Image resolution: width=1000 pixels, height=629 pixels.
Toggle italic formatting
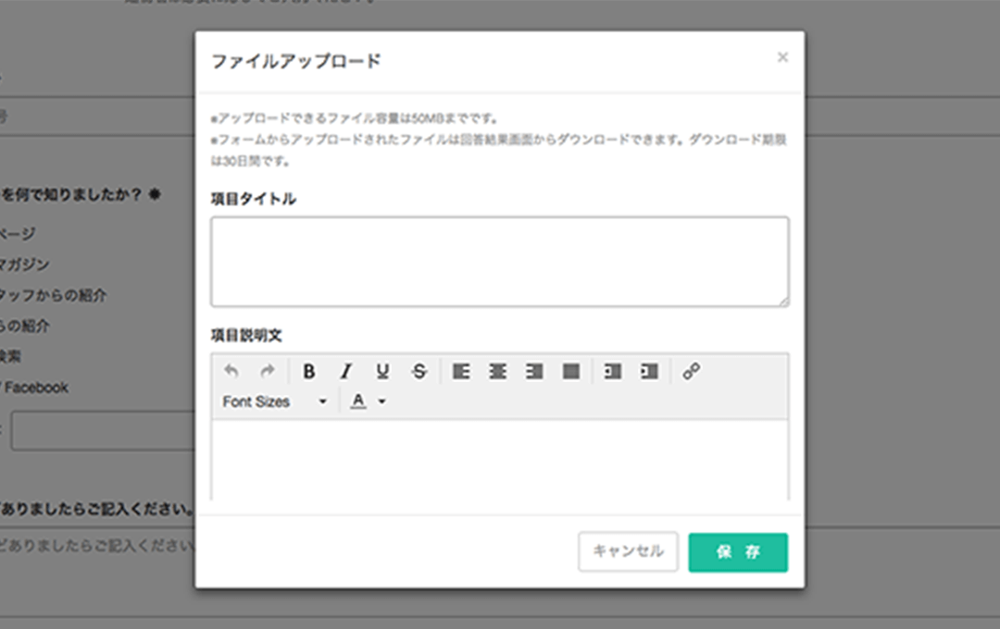[x=345, y=371]
